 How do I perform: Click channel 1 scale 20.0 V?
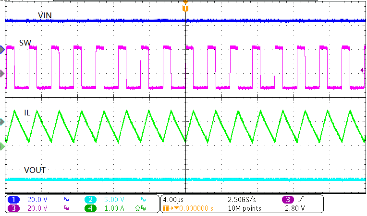[x=37, y=200]
